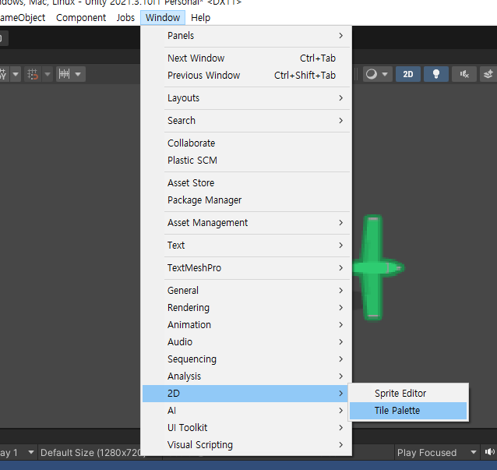The image size is (497, 470).
Task: Expand the Audio submenu
Action: pyautogui.click(x=247, y=342)
